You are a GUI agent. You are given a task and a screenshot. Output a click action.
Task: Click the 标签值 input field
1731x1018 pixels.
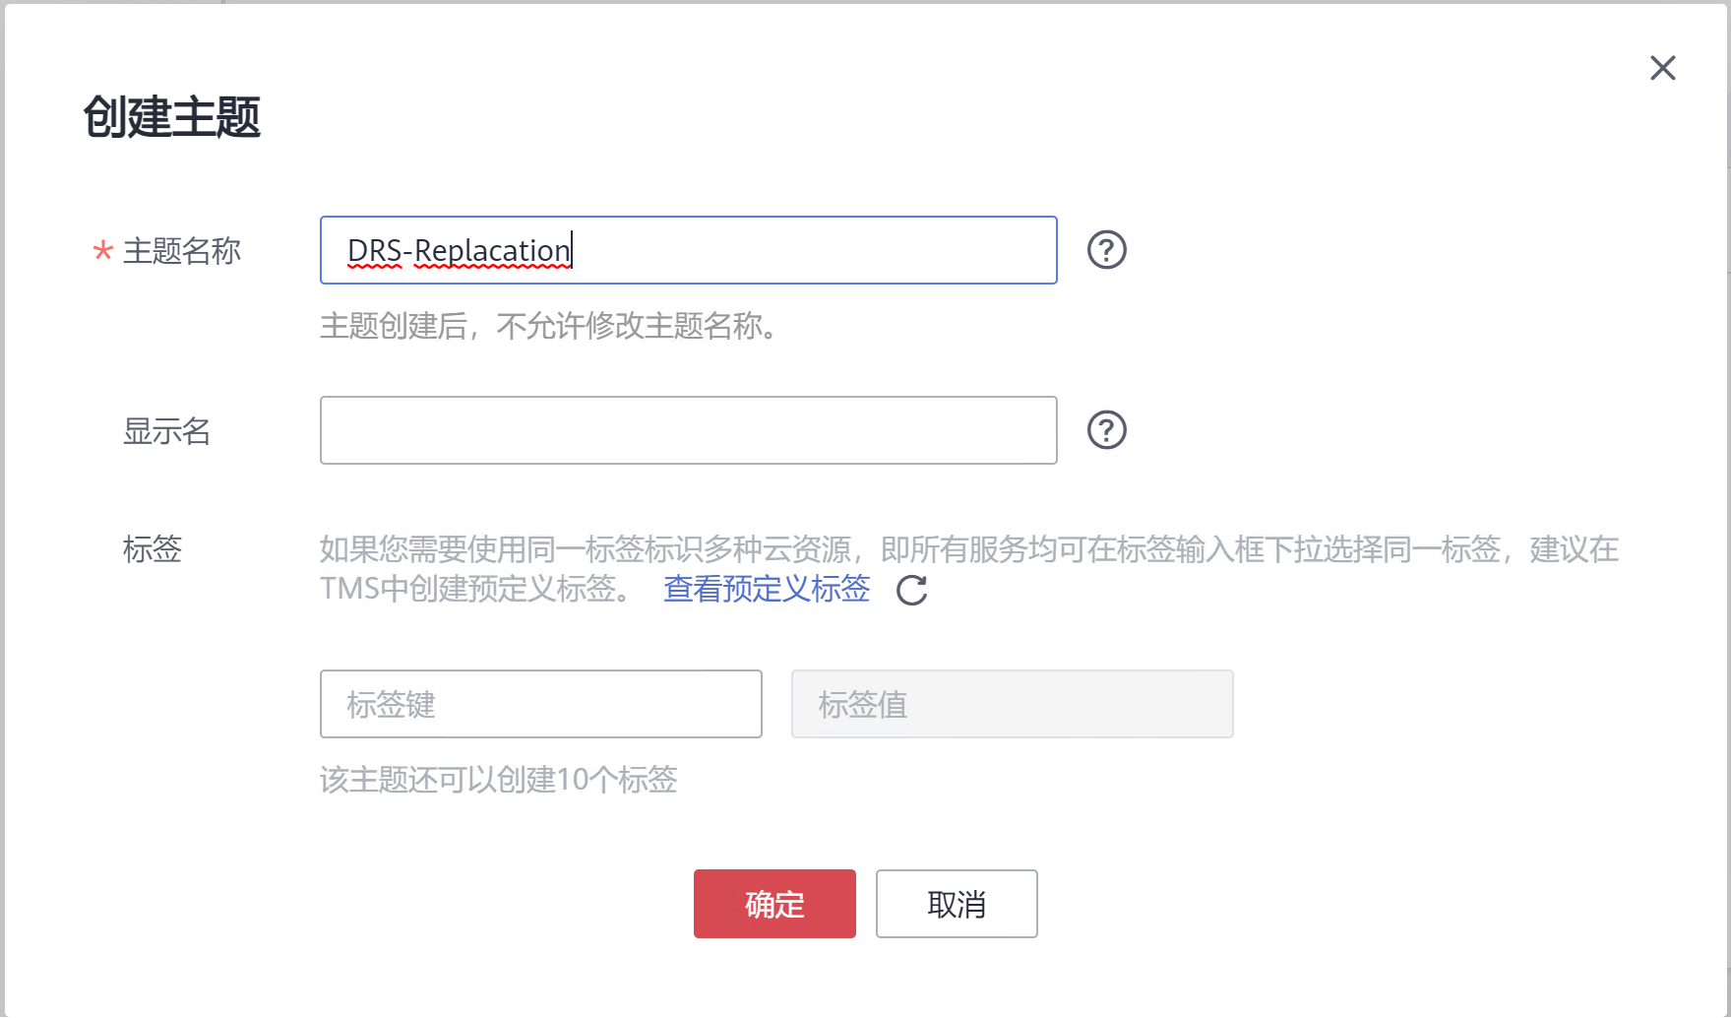(x=1012, y=704)
